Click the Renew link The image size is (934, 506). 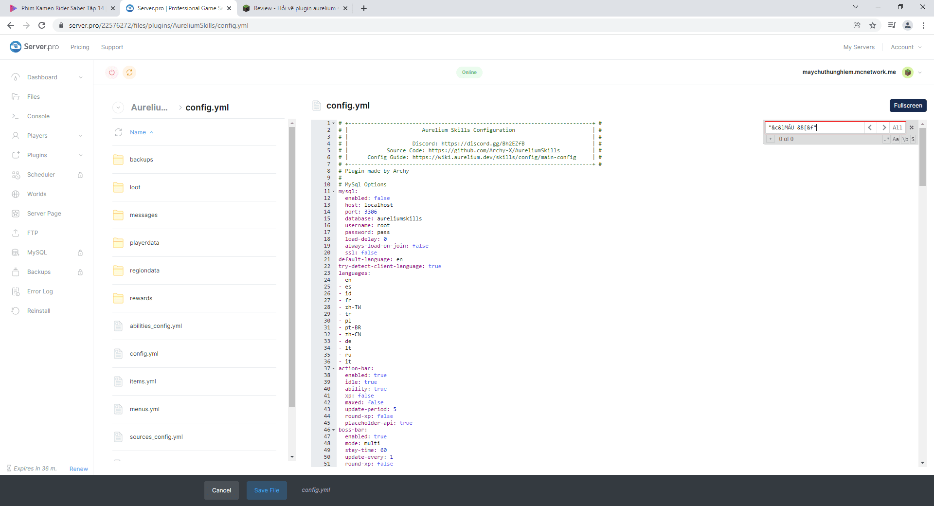click(78, 469)
